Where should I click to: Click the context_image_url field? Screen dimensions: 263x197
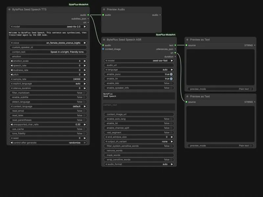click(x=139, y=114)
